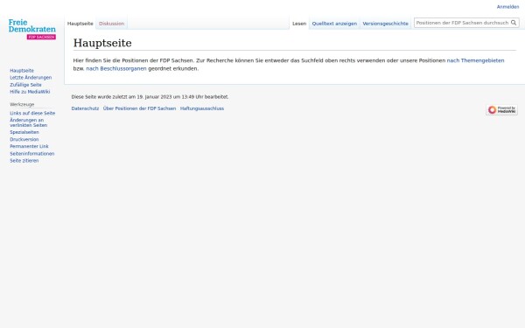Click the magnifying glass search icon
The width and height of the screenshot is (525, 328).
point(514,23)
